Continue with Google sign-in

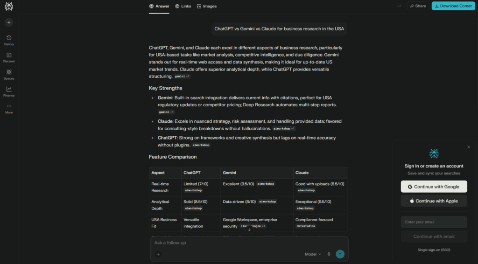click(x=434, y=187)
